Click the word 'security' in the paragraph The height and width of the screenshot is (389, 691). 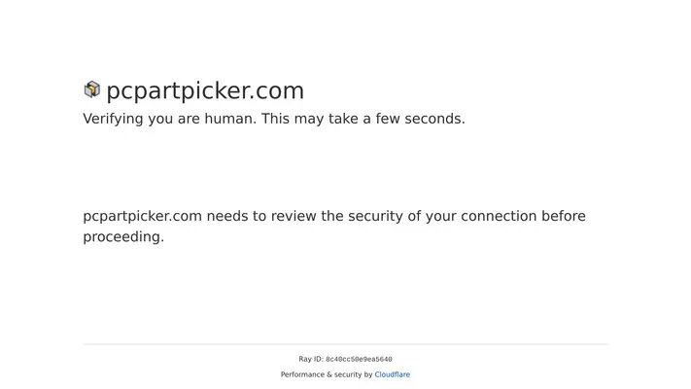pos(375,216)
